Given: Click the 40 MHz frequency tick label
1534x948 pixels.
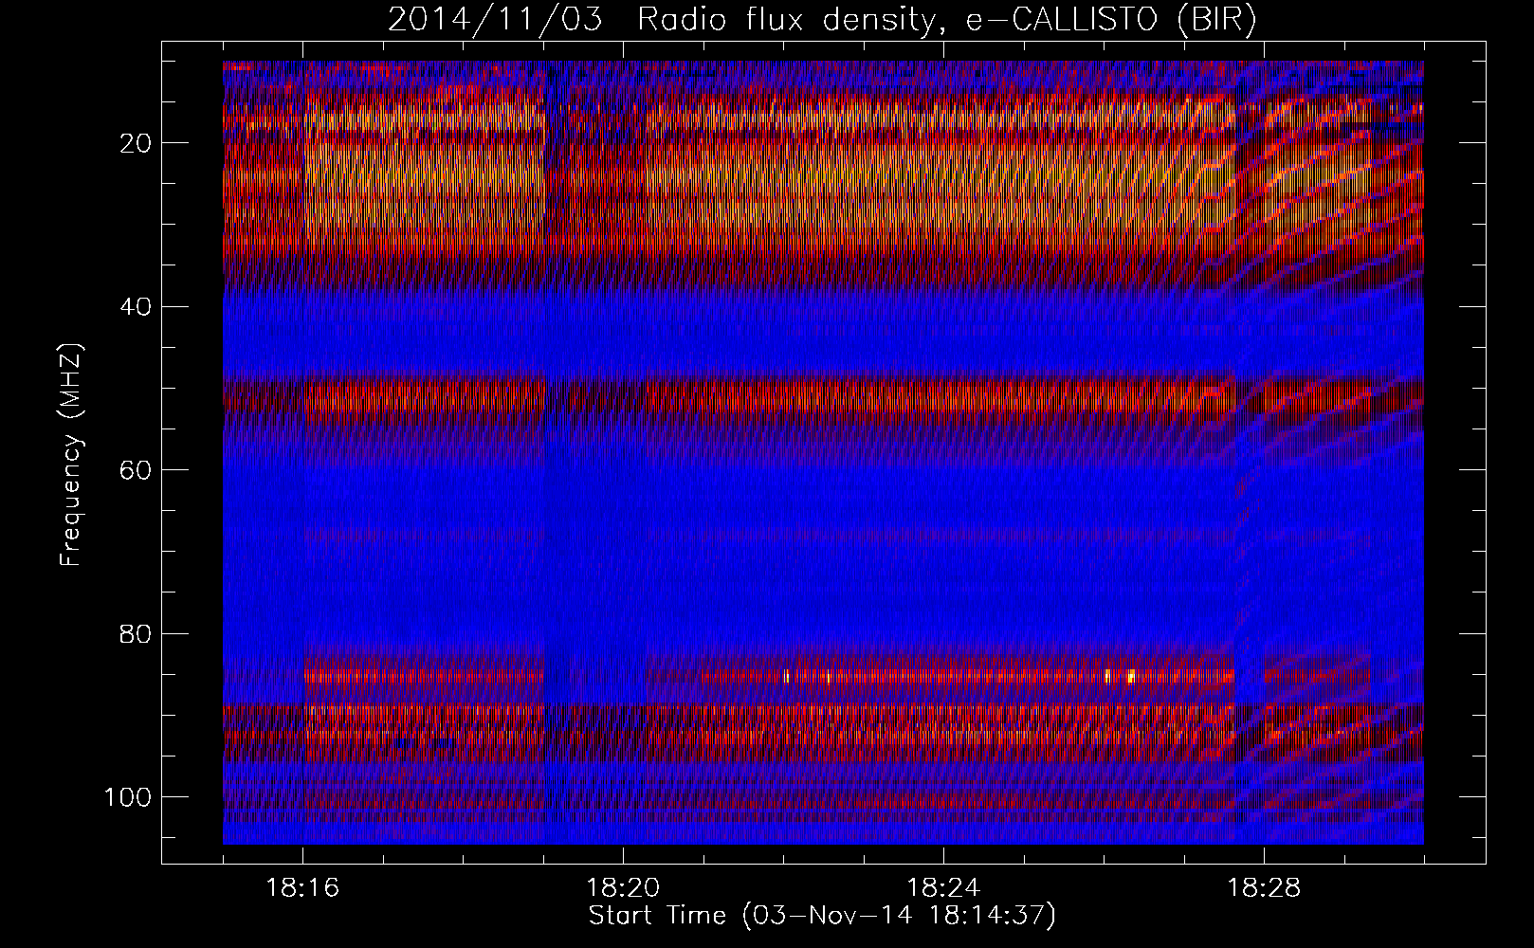Looking at the screenshot, I should (x=136, y=306).
